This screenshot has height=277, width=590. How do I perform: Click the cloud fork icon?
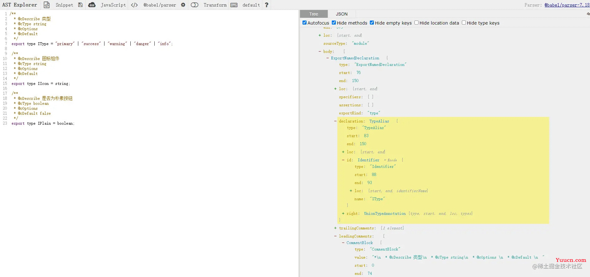(92, 5)
